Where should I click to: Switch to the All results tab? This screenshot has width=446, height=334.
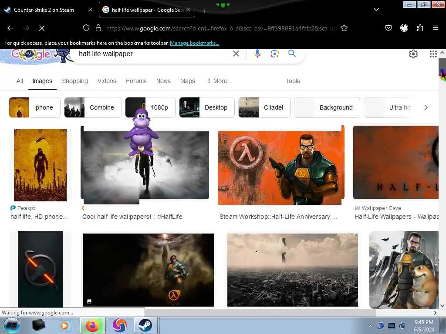point(20,81)
